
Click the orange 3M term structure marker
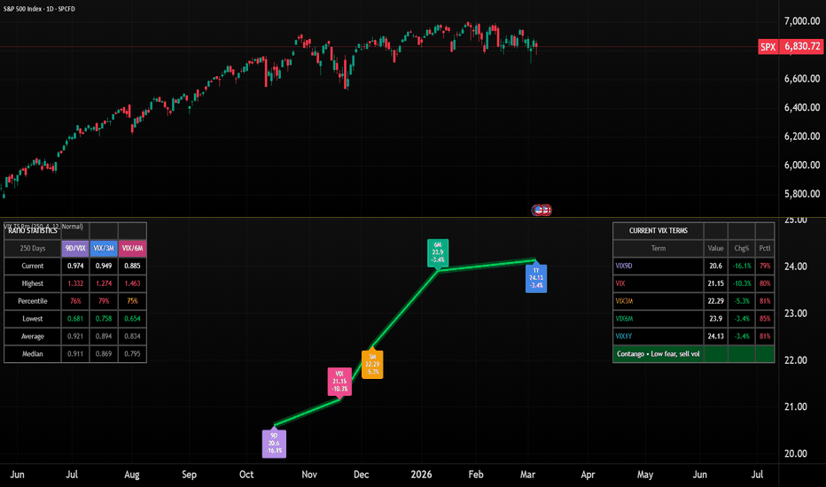(x=372, y=365)
